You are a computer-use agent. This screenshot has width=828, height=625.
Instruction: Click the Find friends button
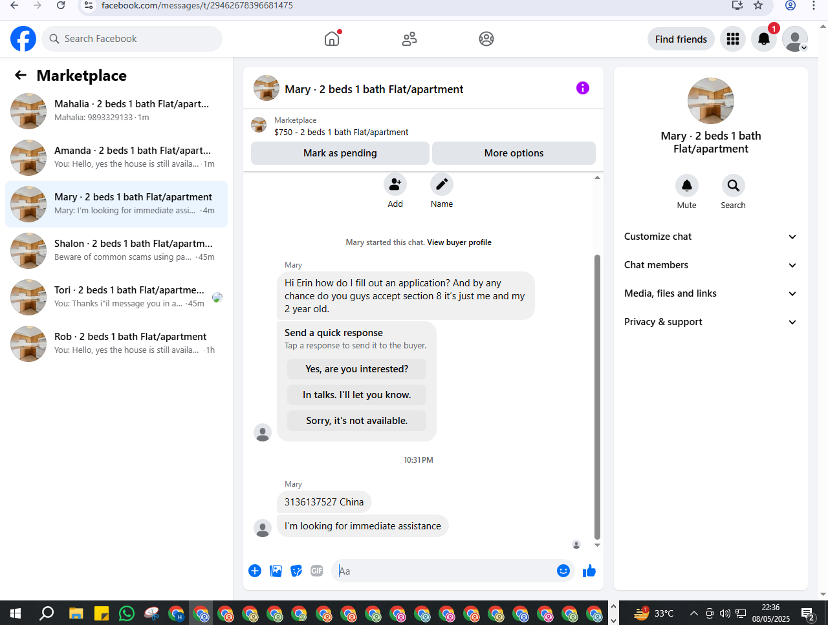click(x=681, y=39)
